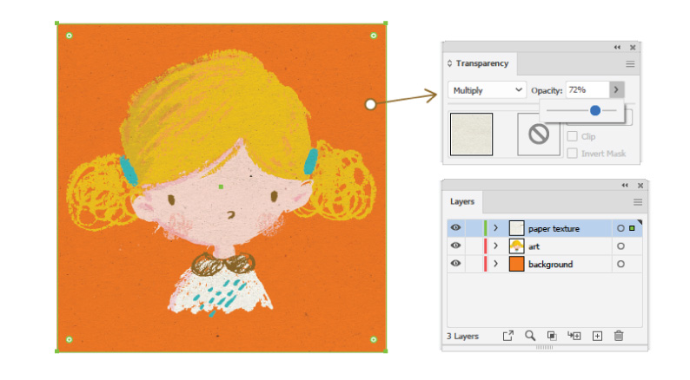Click the green selected-art indicator square
The height and width of the screenshot is (380, 690).
click(632, 228)
